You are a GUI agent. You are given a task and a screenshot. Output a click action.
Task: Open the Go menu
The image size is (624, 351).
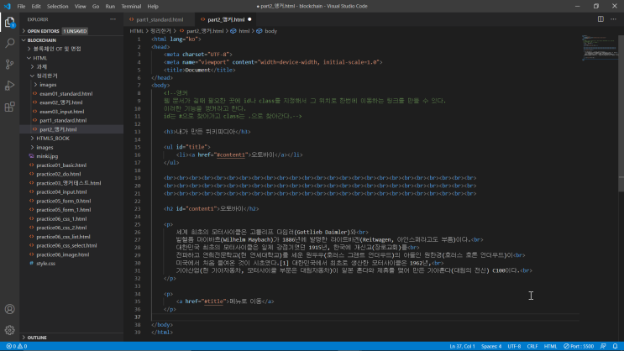(96, 7)
